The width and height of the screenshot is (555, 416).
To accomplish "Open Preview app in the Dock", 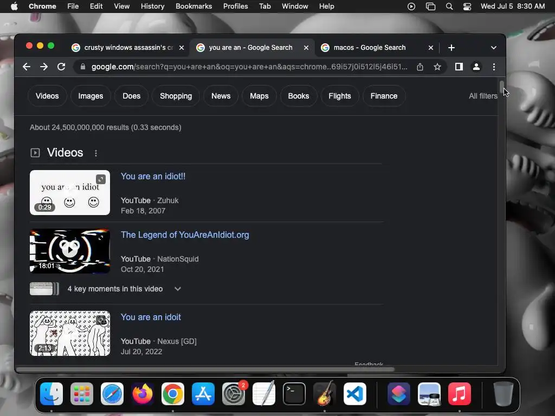I will tap(429, 394).
